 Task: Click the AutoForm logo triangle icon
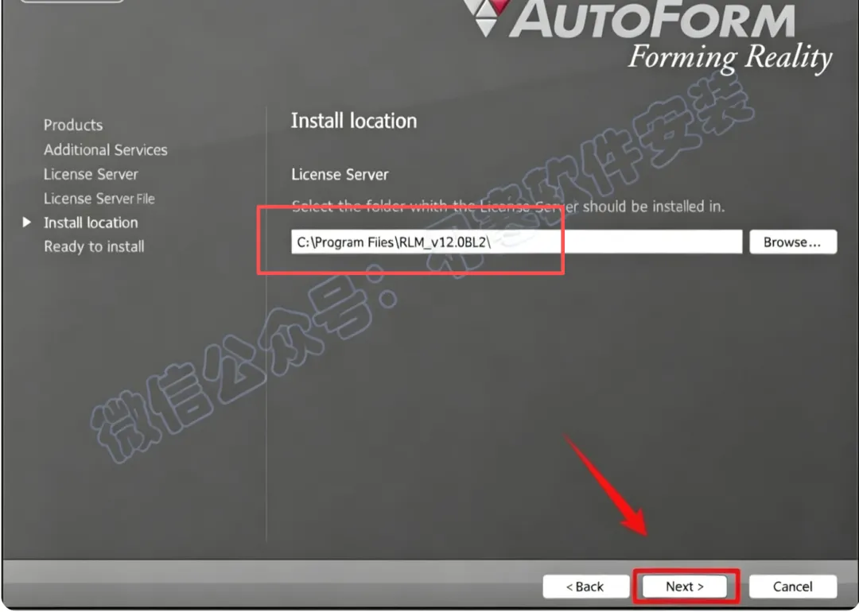point(485,17)
